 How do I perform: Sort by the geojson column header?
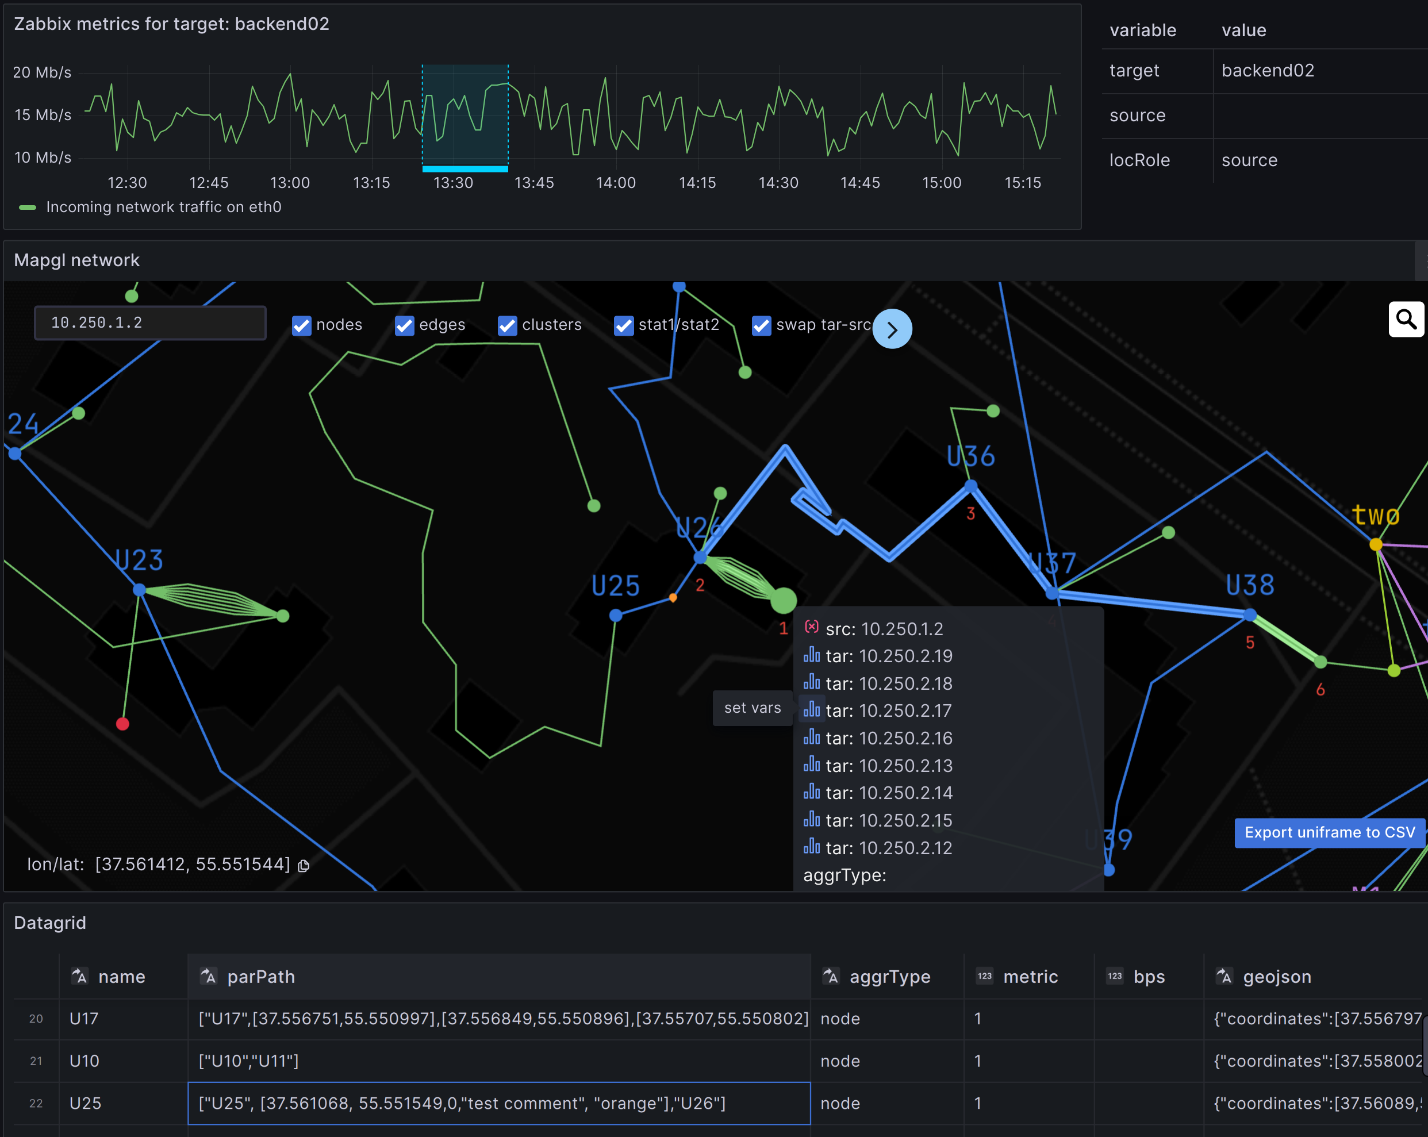pos(1277,976)
